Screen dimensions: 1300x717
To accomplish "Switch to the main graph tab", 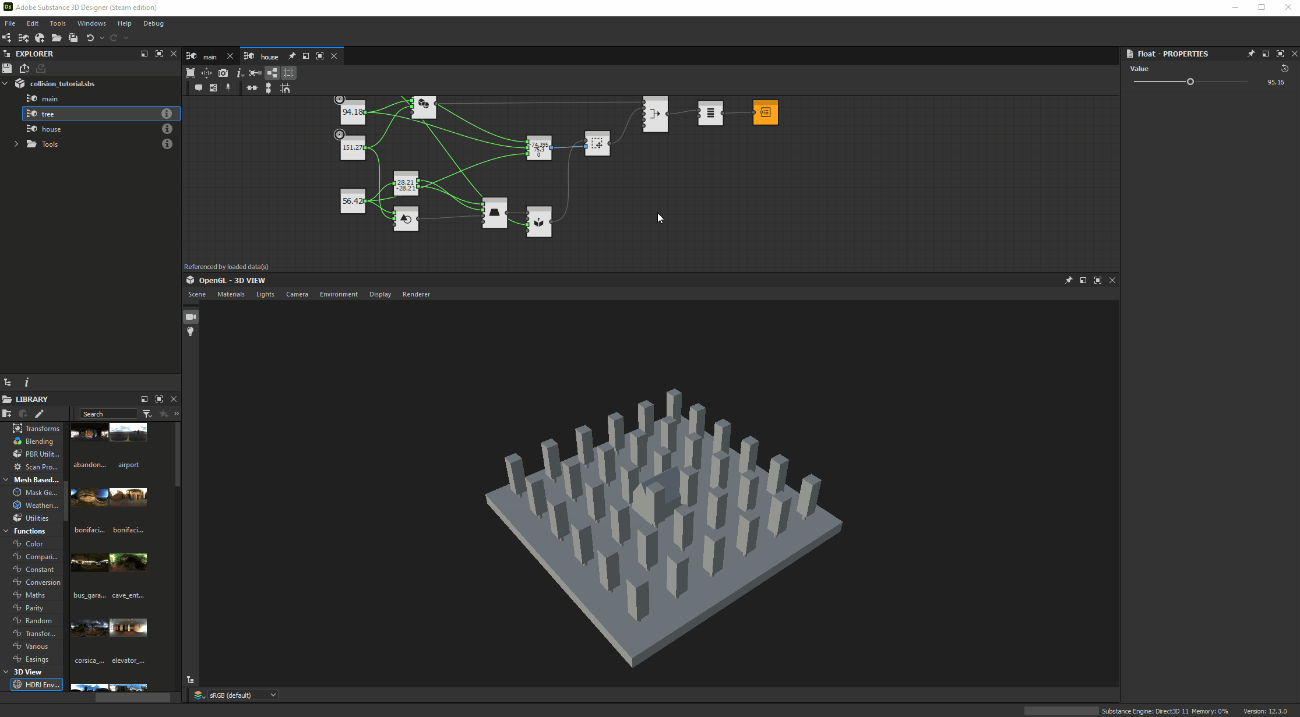I will [x=210, y=56].
